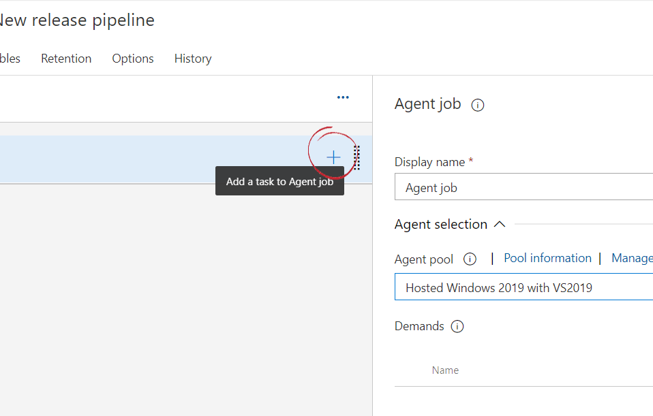
Task: Click the Manage link next to Pool information
Action: pos(632,258)
